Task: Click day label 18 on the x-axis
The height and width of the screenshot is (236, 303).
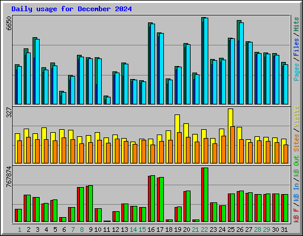Action: pos(169,230)
